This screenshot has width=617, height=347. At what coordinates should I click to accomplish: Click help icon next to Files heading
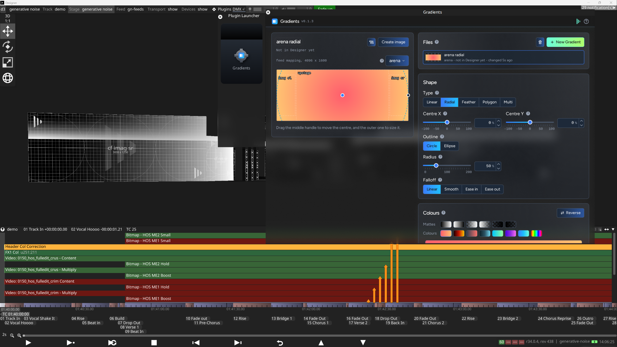coord(437,42)
